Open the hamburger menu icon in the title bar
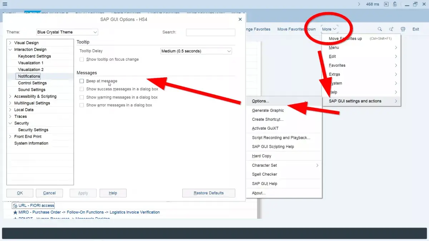This screenshot has width=429, height=241. coord(5,4)
